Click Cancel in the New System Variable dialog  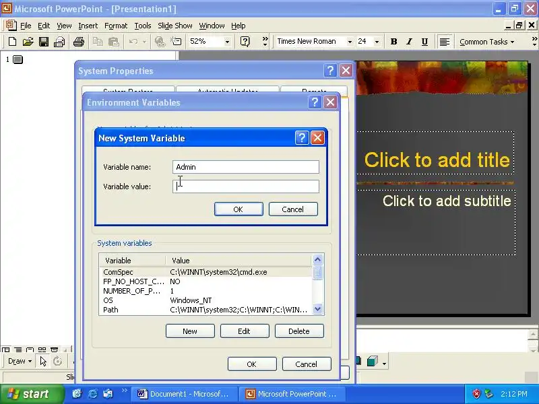click(x=293, y=209)
